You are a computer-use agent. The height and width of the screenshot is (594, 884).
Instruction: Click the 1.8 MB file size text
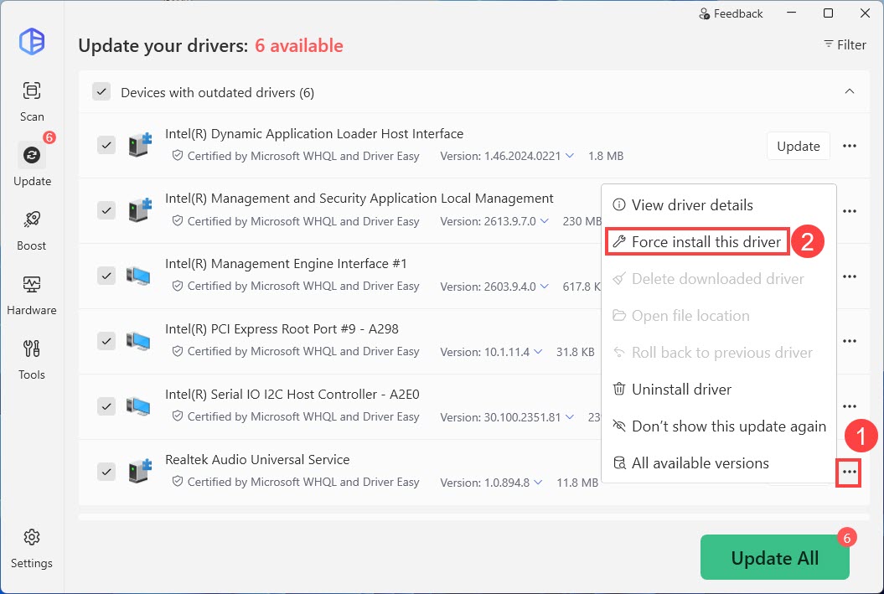point(606,156)
